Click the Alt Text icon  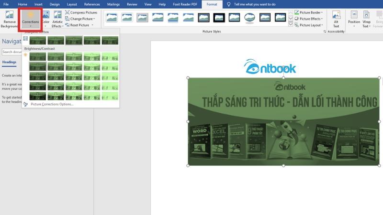coord(336,15)
